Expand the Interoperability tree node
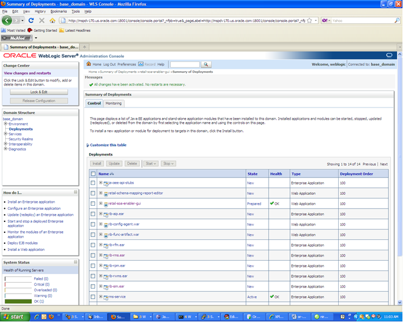Viewport: 403px width, 322px height. click(5, 144)
